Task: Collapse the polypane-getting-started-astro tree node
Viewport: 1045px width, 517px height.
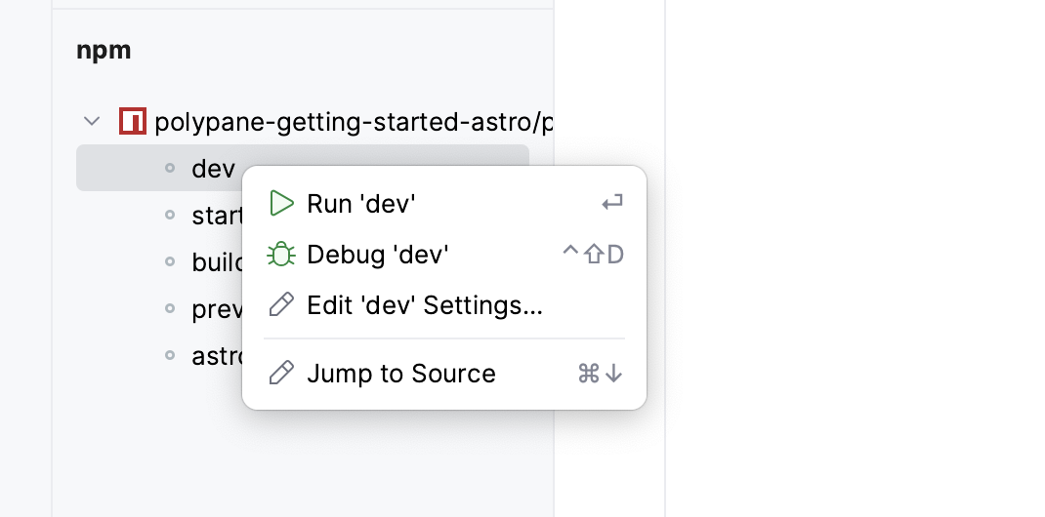Action: pyautogui.click(x=91, y=122)
